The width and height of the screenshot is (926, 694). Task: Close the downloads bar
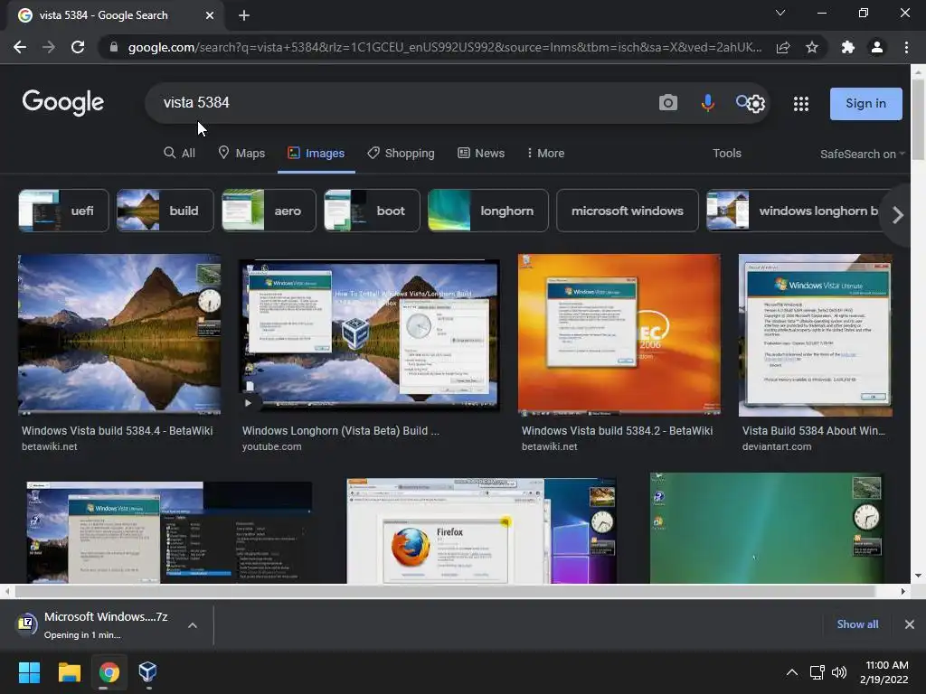click(x=910, y=624)
